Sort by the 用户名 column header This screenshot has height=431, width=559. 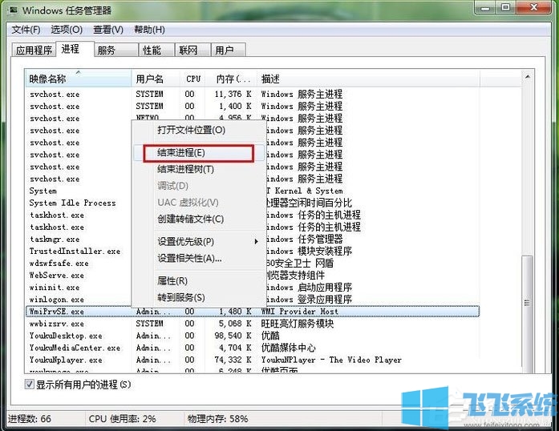(x=156, y=79)
